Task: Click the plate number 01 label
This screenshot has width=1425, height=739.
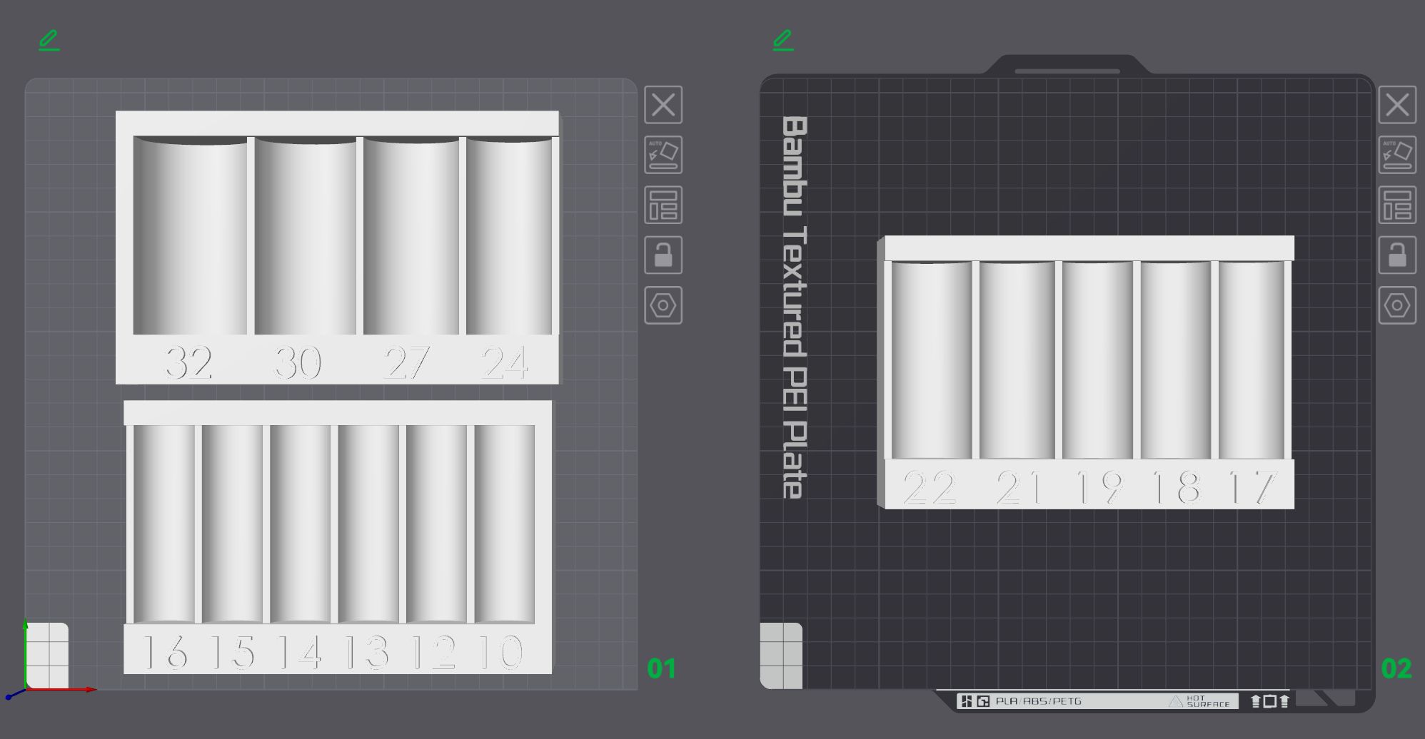Action: click(x=661, y=668)
